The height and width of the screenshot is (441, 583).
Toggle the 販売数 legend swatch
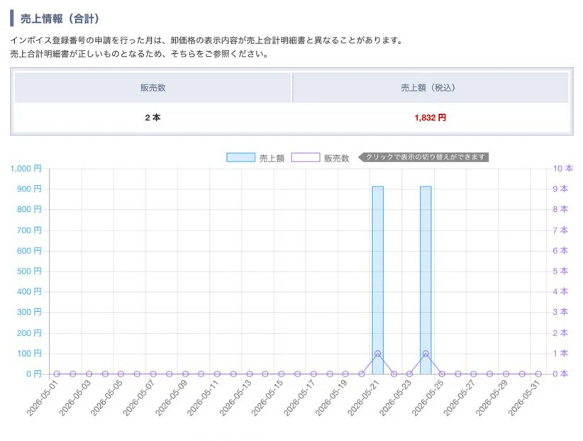tap(305, 157)
